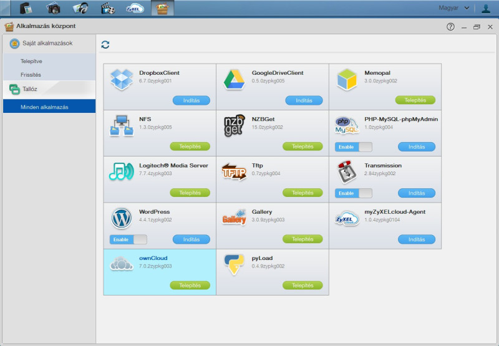This screenshot has width=499, height=346.
Task: Open the Telepítve sidebar item
Action: [x=49, y=61]
